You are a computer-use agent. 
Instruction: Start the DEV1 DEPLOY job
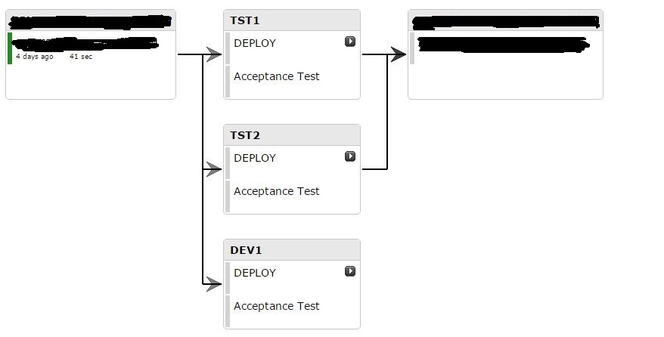(x=350, y=271)
